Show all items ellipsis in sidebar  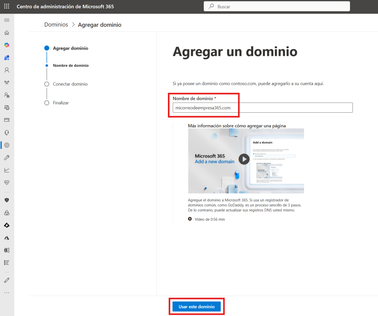[x=7, y=292]
